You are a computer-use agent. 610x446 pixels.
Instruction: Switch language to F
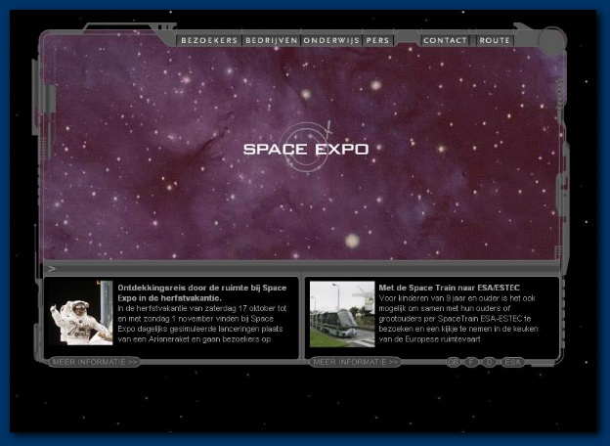[x=471, y=362]
